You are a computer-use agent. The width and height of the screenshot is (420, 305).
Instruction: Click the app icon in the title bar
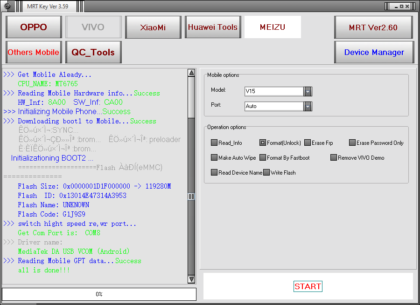click(x=7, y=6)
